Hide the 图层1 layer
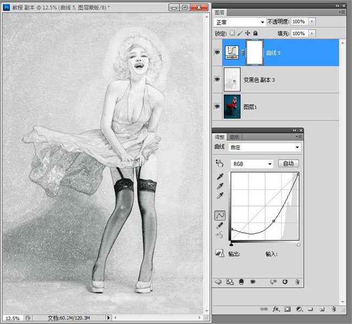 (217, 106)
